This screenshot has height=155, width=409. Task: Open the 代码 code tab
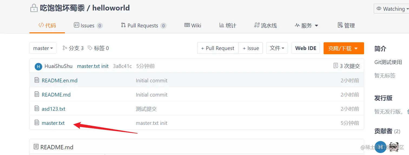point(47,26)
